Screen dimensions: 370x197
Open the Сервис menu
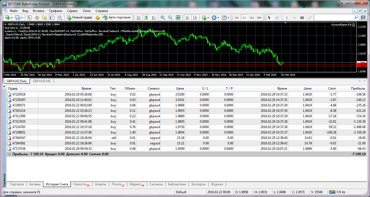click(x=72, y=11)
